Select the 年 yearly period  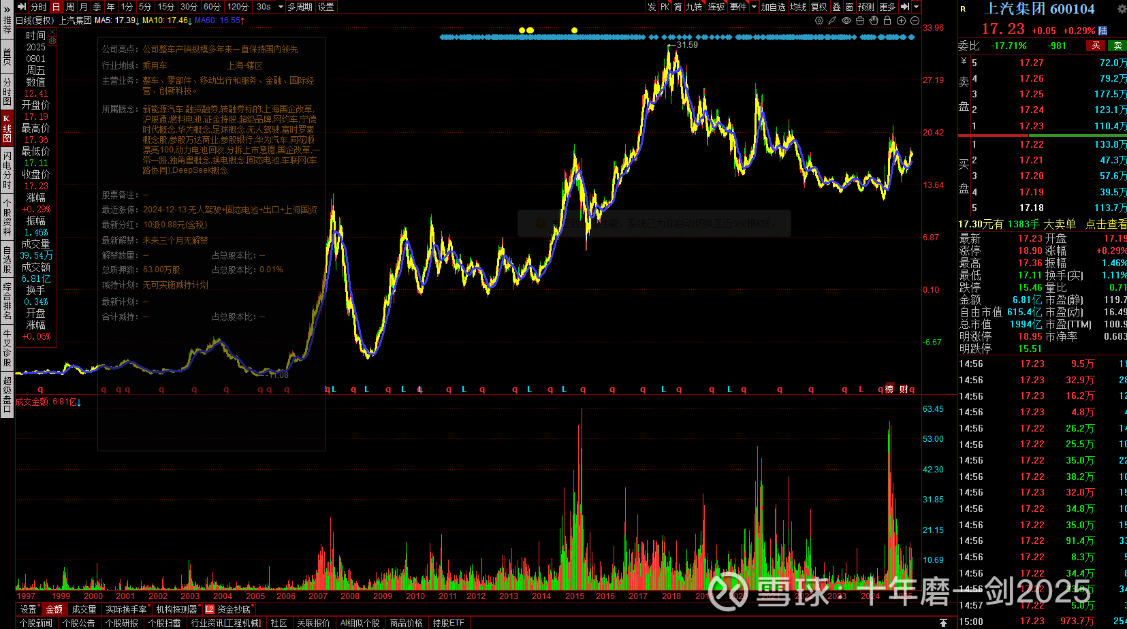(x=110, y=7)
